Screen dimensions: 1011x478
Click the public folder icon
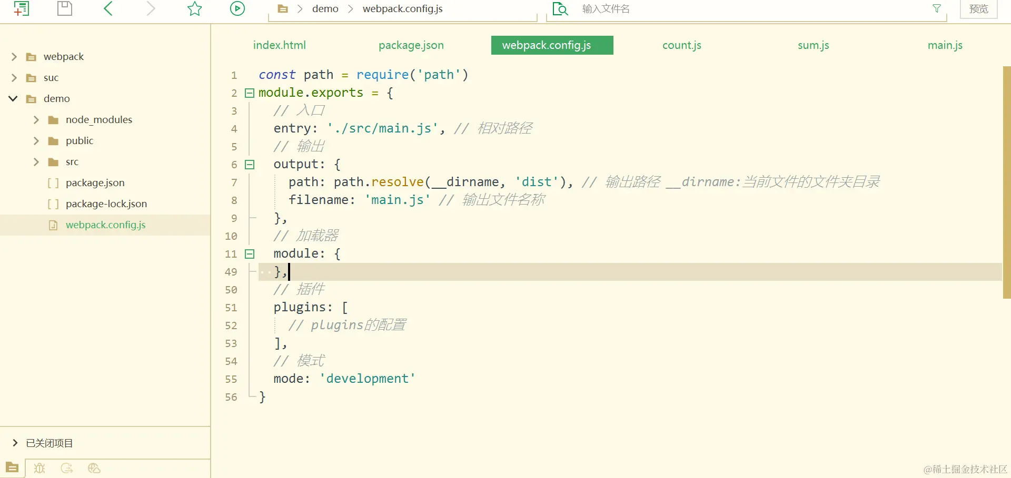[53, 141]
